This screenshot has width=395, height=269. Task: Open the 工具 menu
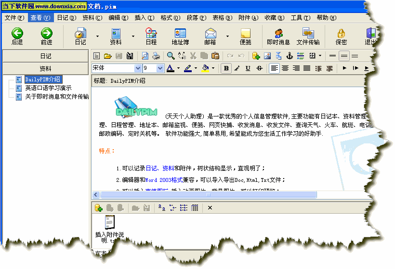[300, 18]
